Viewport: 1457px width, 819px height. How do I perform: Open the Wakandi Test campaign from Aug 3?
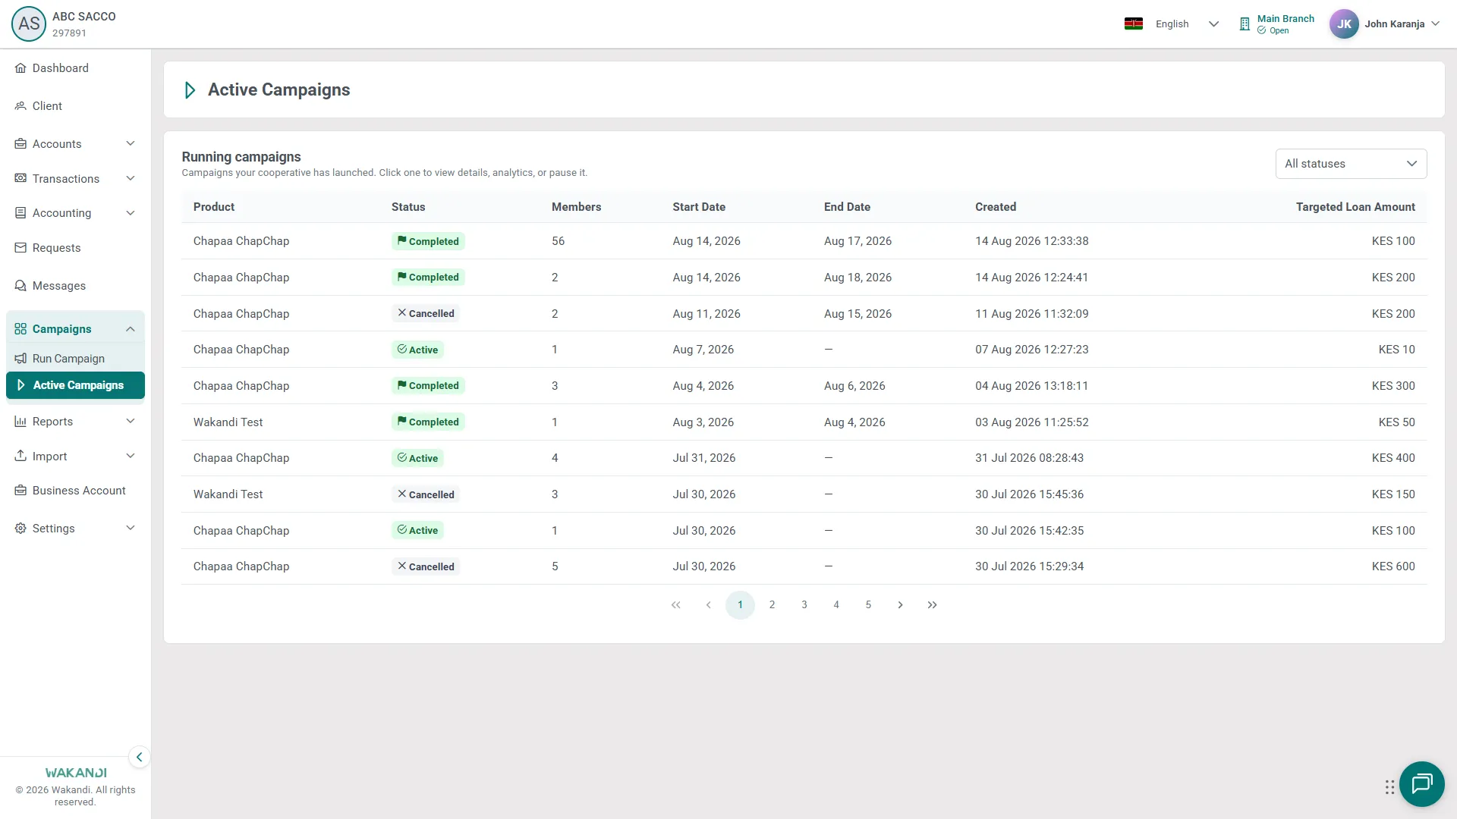[x=804, y=422]
